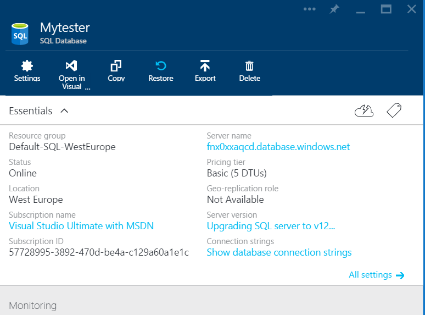Open Settings gear in toolbar
Screen dimensions: 425x315
(27, 71)
